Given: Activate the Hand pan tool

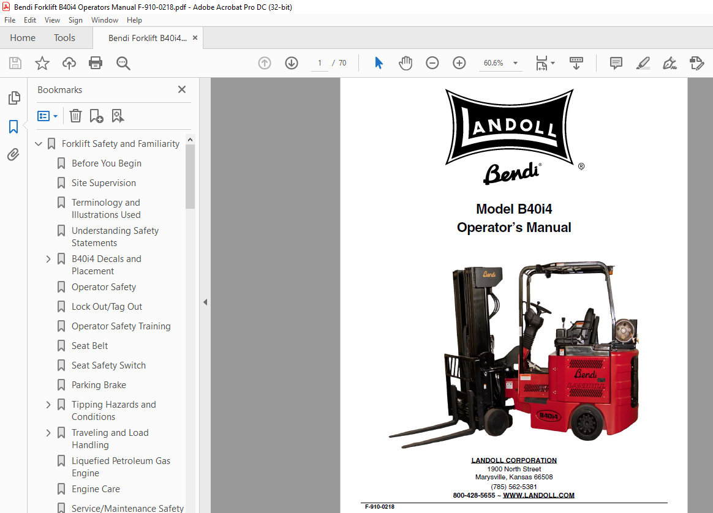Looking at the screenshot, I should [405, 63].
